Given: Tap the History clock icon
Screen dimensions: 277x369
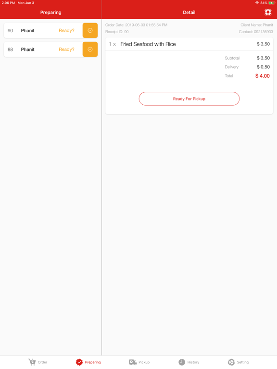Looking at the screenshot, I should [182, 362].
